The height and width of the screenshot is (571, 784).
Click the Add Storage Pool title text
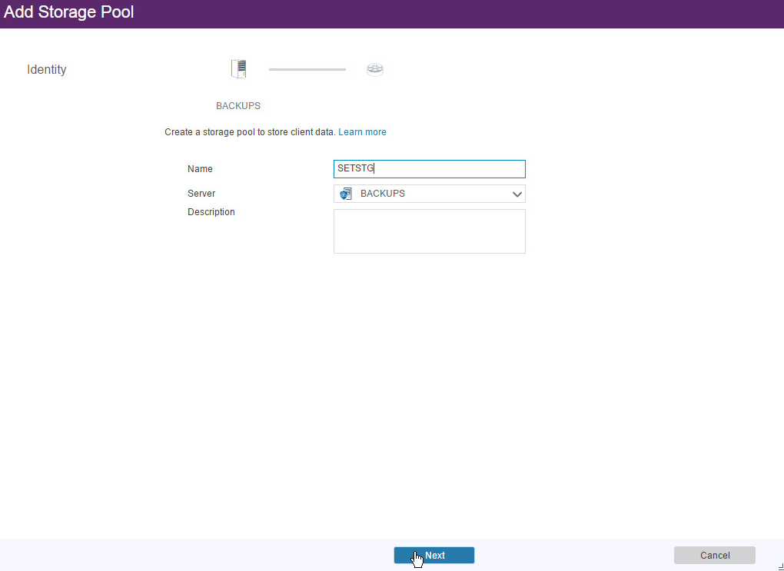point(69,12)
